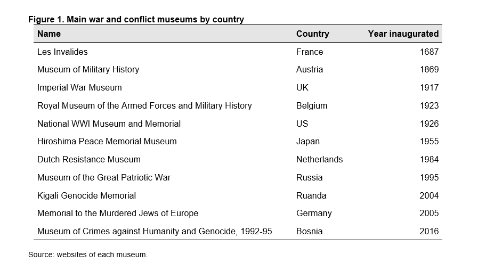
Task: Select the Figure 1 caption title
Action: (136, 19)
